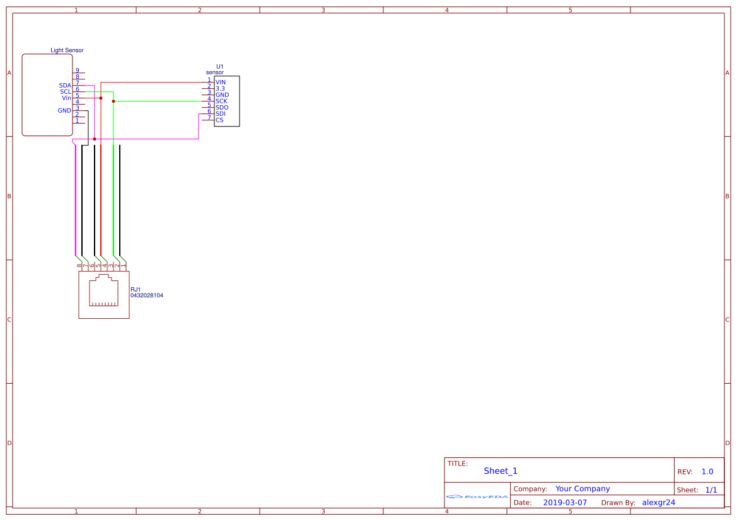Select the SCL net label
Screen dimensions: 737x521
tap(64, 91)
